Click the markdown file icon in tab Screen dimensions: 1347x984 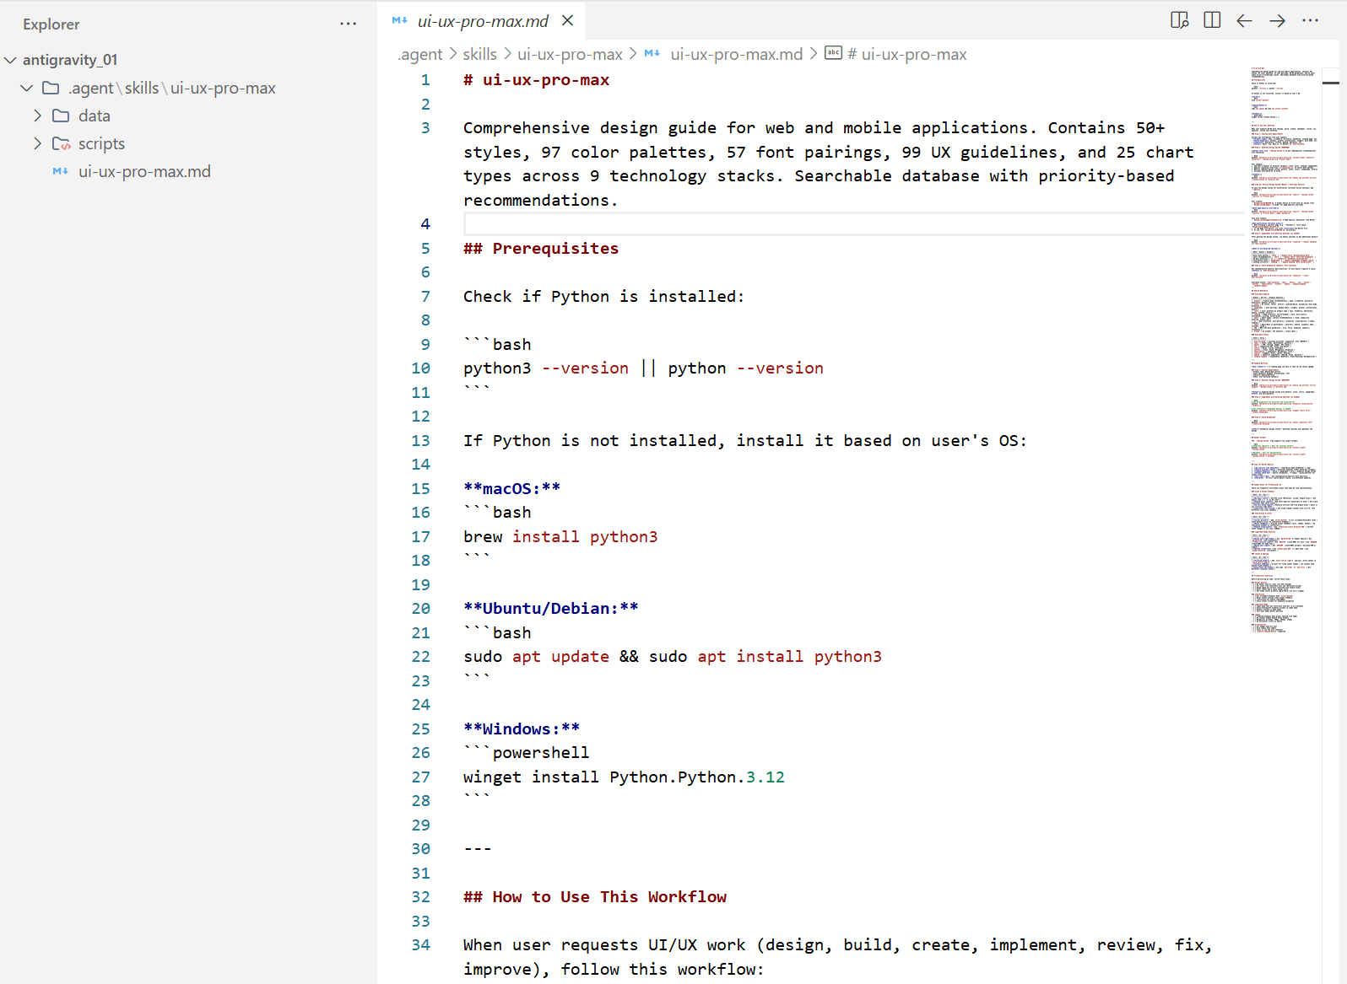tap(400, 20)
